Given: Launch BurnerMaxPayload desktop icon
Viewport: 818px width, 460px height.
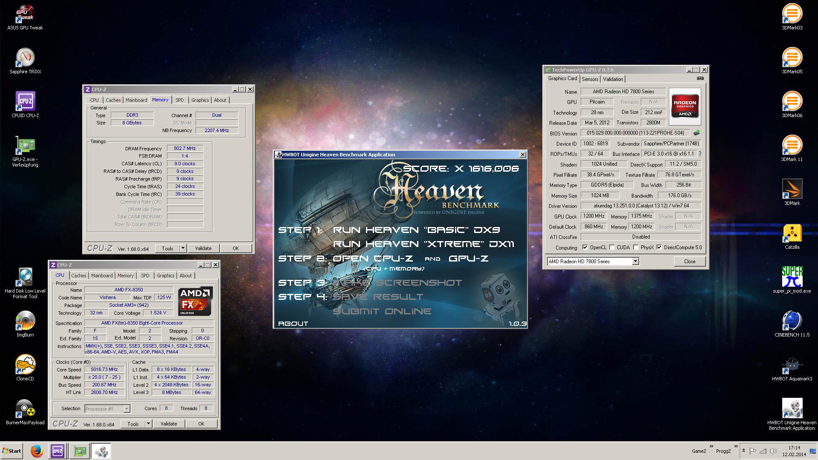Looking at the screenshot, I should 25,412.
